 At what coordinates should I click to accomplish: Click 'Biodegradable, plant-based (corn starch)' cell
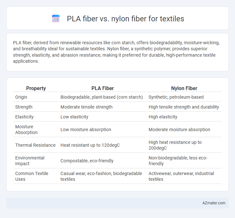pyautogui.click(x=102, y=97)
